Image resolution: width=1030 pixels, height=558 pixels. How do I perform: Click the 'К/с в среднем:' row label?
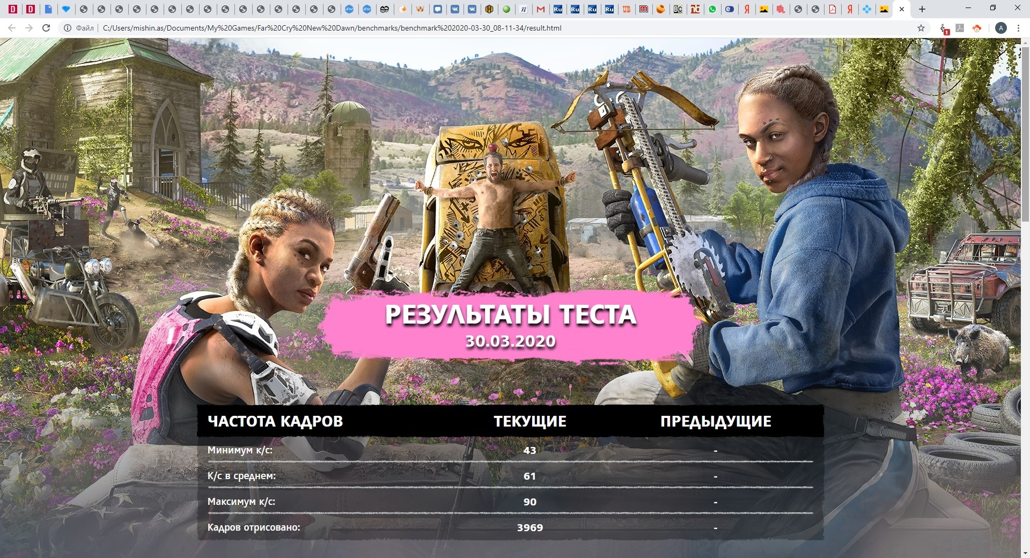coord(241,476)
